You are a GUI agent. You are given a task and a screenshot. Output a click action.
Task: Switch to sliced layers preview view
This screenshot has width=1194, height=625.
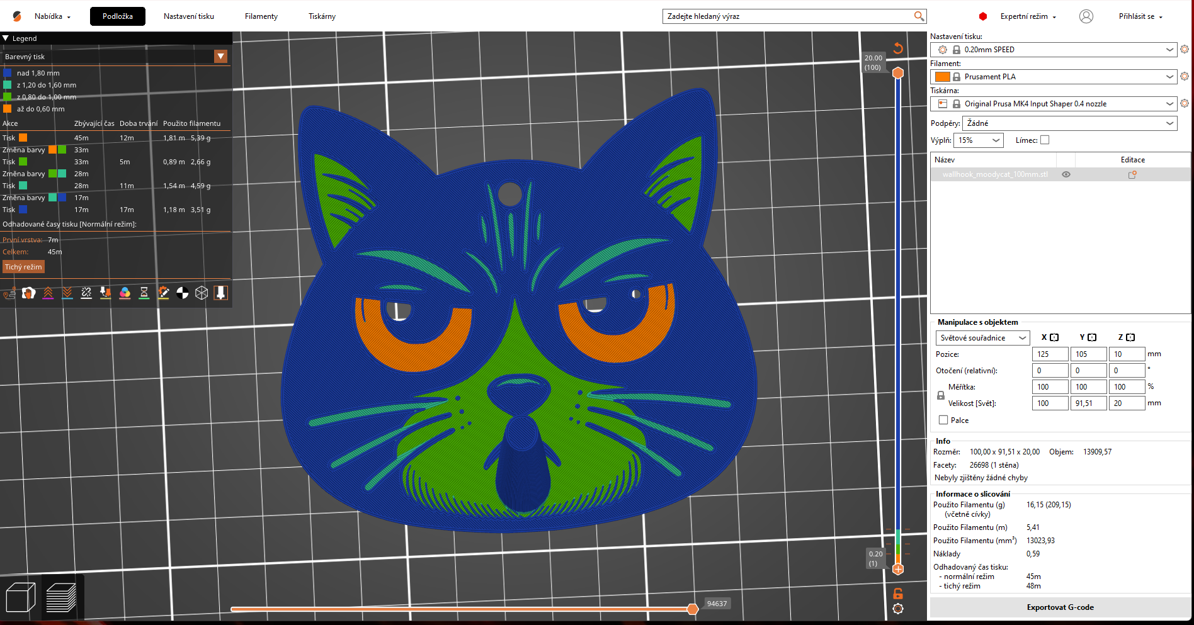pyautogui.click(x=61, y=597)
